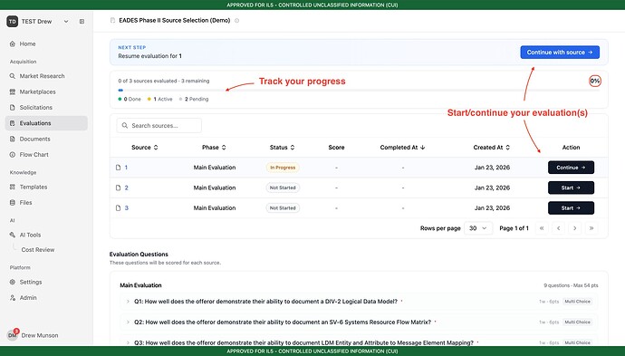The width and height of the screenshot is (625, 356).
Task: Click the Evaluations clipboard icon
Action: 13,123
